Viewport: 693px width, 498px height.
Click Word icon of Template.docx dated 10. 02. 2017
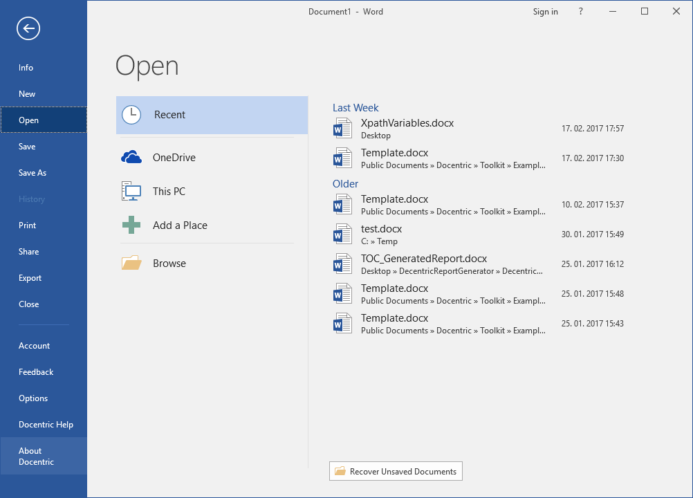pyautogui.click(x=342, y=204)
